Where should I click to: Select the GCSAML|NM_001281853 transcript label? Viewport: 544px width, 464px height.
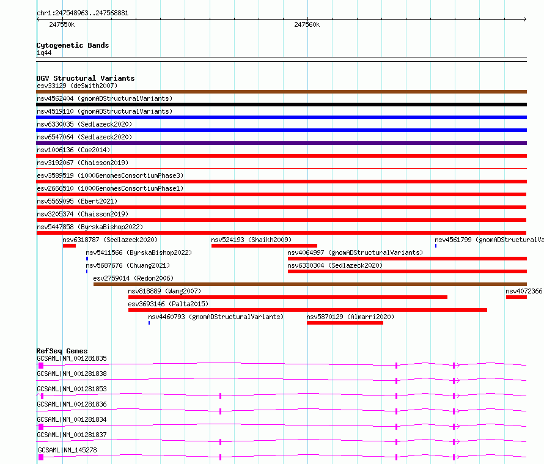click(x=72, y=389)
